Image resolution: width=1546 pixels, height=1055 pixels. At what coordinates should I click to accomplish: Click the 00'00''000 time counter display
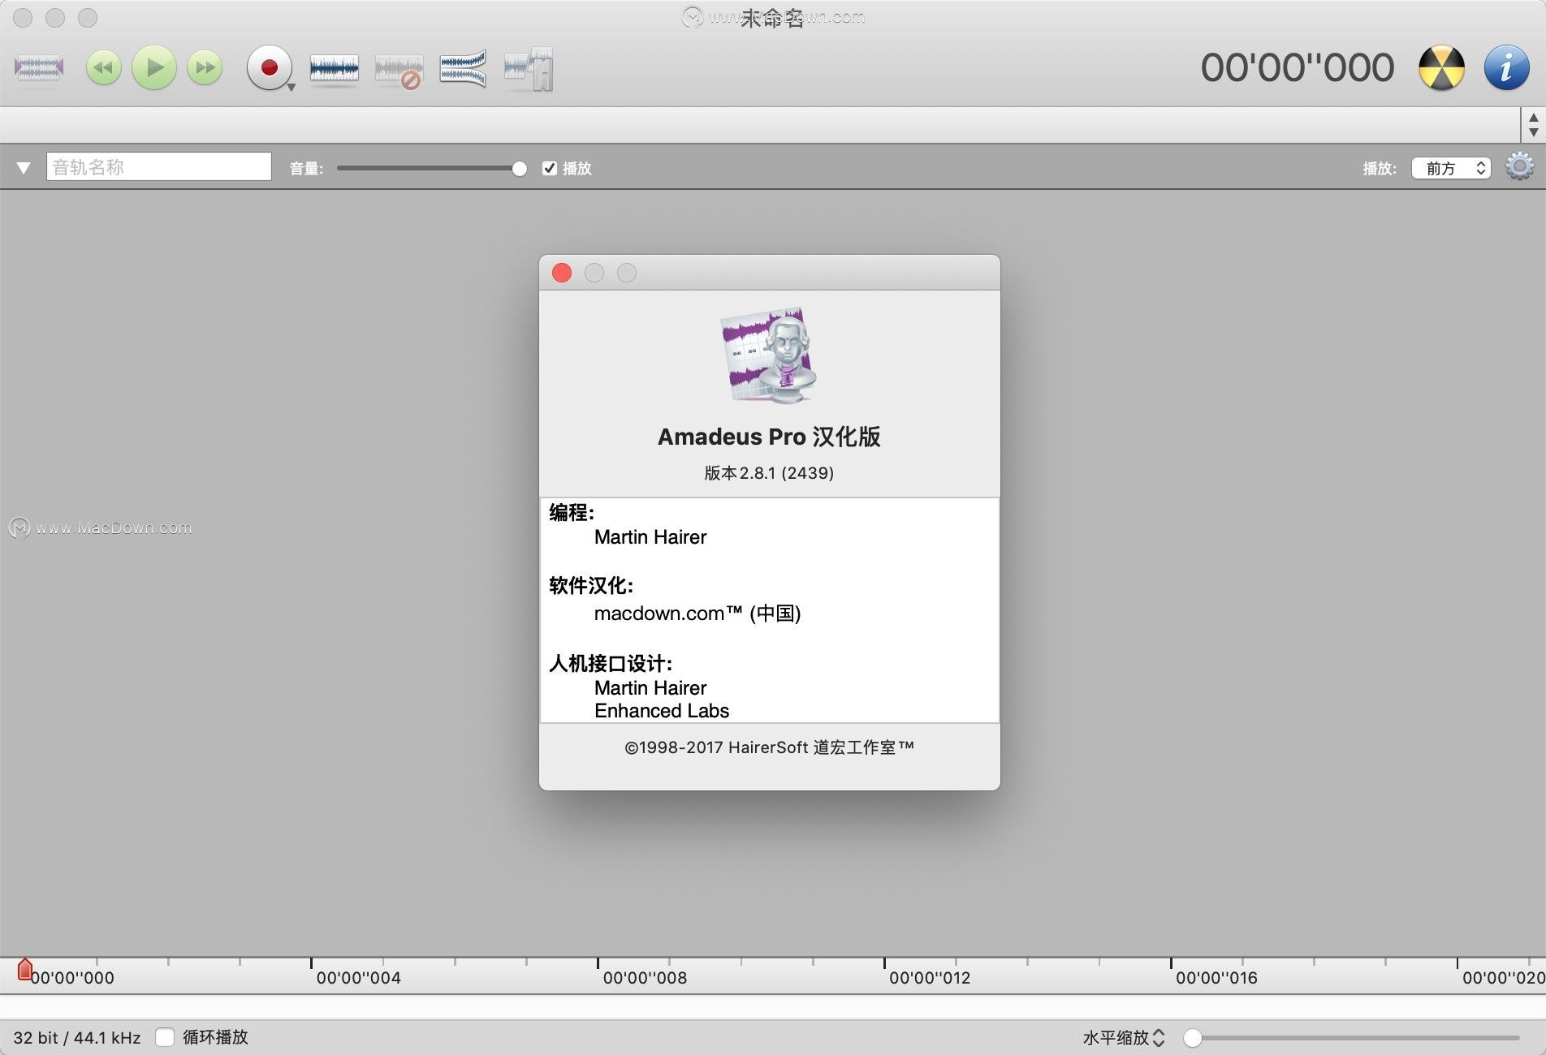point(1298,67)
